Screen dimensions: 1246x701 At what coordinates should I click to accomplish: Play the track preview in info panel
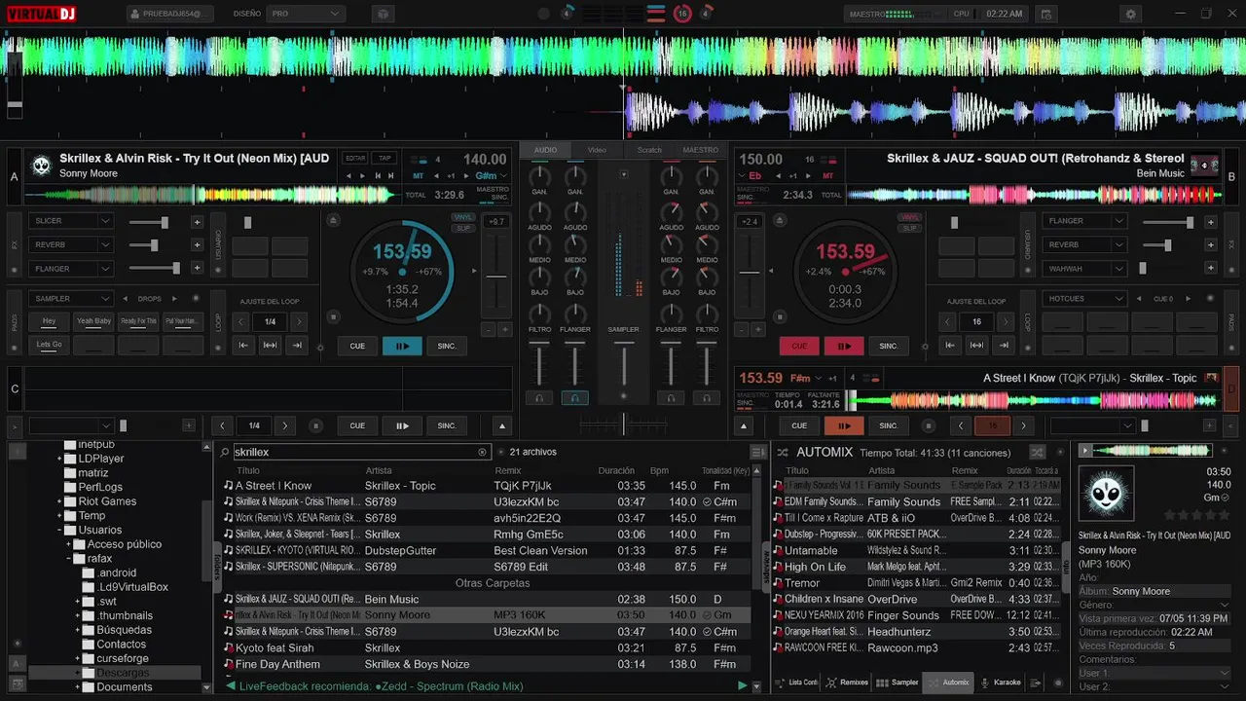[1086, 451]
